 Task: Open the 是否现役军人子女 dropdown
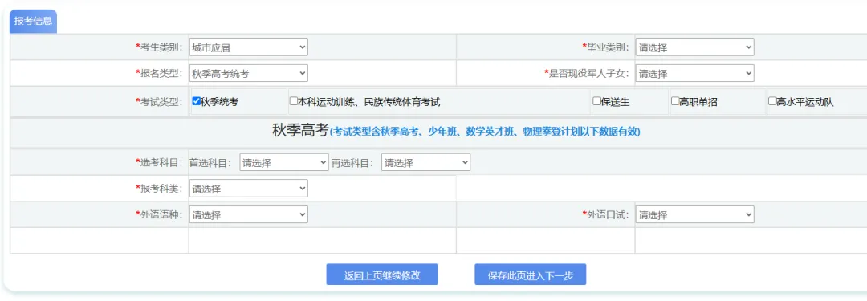click(x=694, y=73)
